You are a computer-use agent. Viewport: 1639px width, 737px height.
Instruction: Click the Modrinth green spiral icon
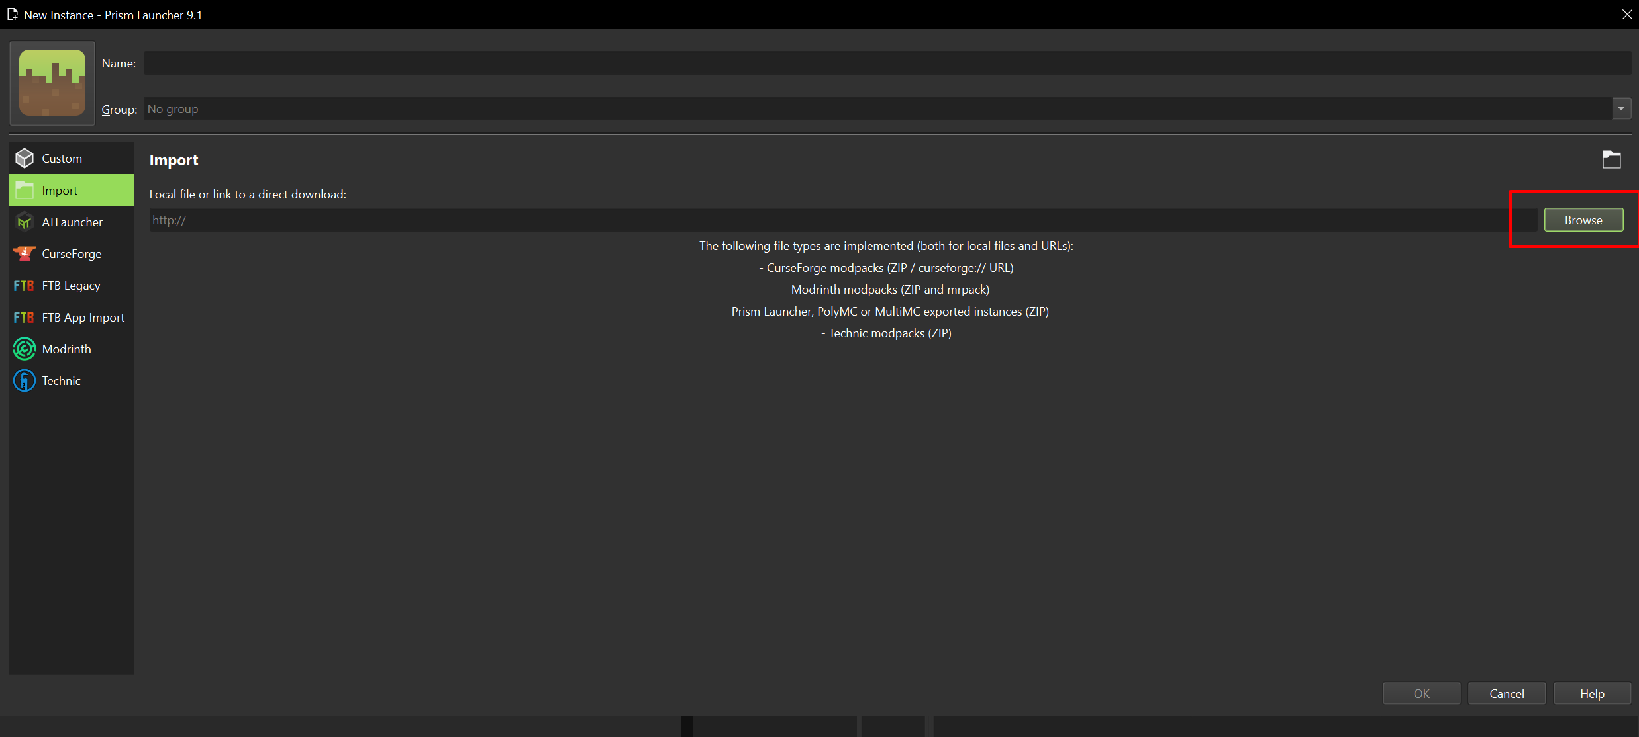click(25, 349)
